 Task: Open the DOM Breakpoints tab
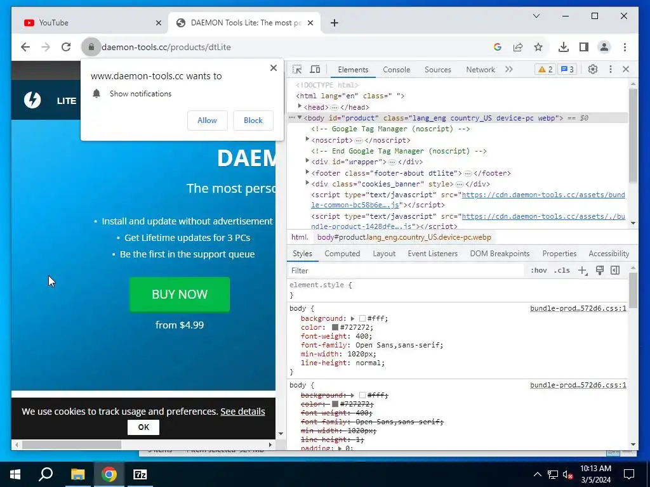pyautogui.click(x=500, y=254)
